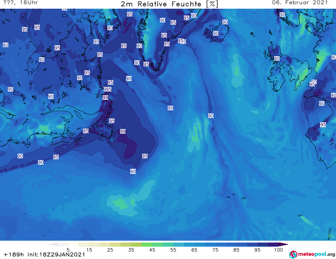Click the "Init:18Z29JAN2021" initialization text
The image size is (336, 259).
coord(56,254)
